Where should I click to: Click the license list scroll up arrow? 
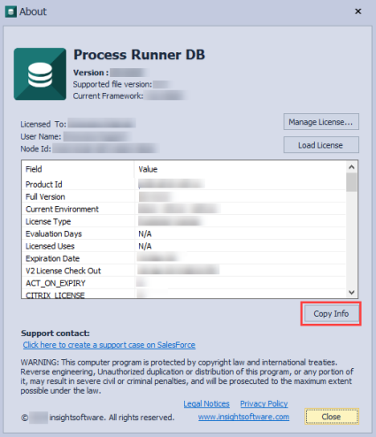351,167
